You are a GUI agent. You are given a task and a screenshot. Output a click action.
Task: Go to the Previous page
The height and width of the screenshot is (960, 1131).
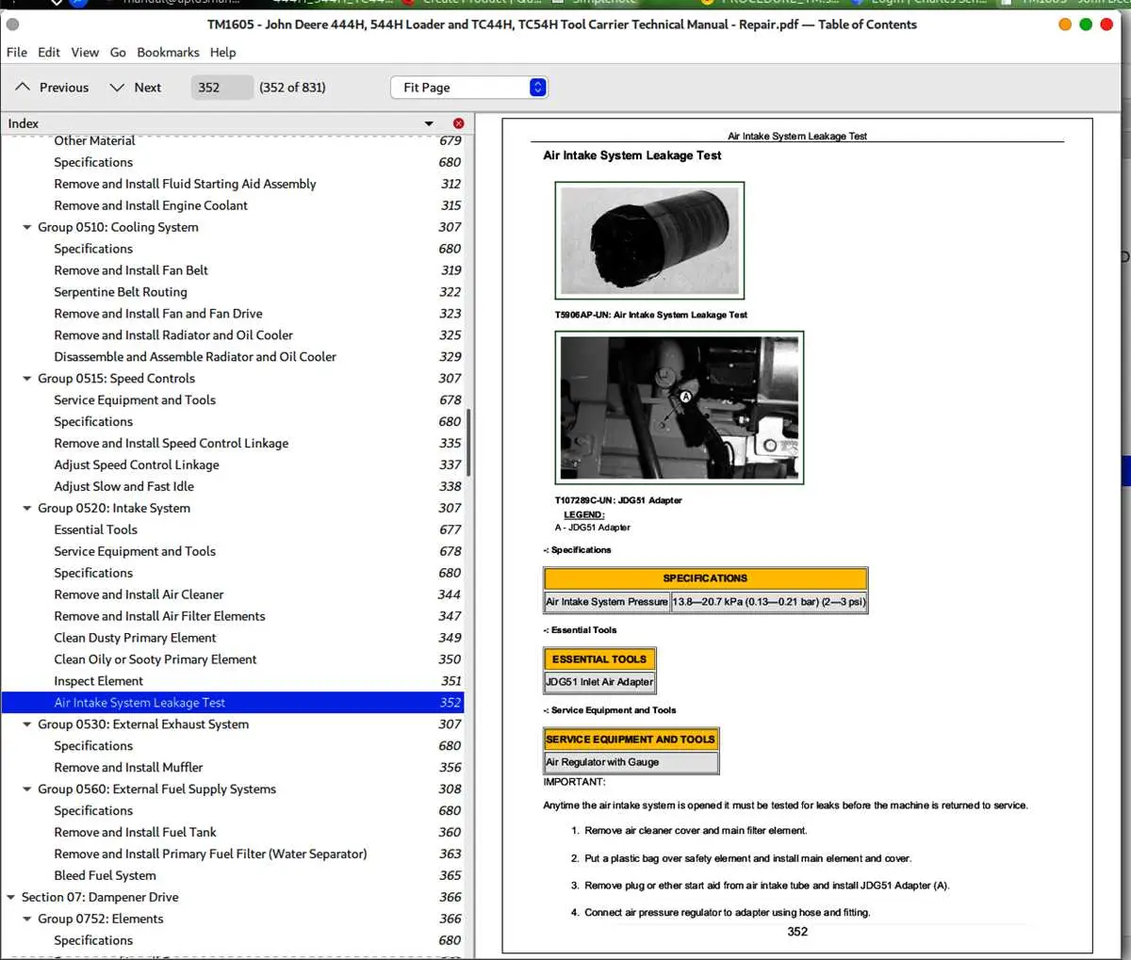[x=53, y=88]
